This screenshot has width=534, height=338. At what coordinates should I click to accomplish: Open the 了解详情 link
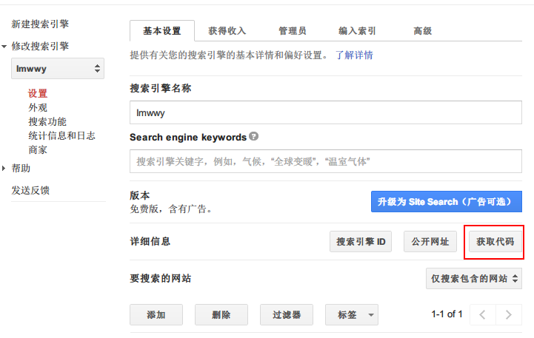354,55
